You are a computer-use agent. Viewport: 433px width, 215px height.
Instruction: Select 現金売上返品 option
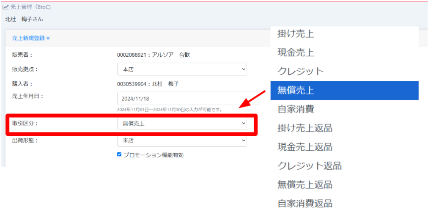click(304, 147)
